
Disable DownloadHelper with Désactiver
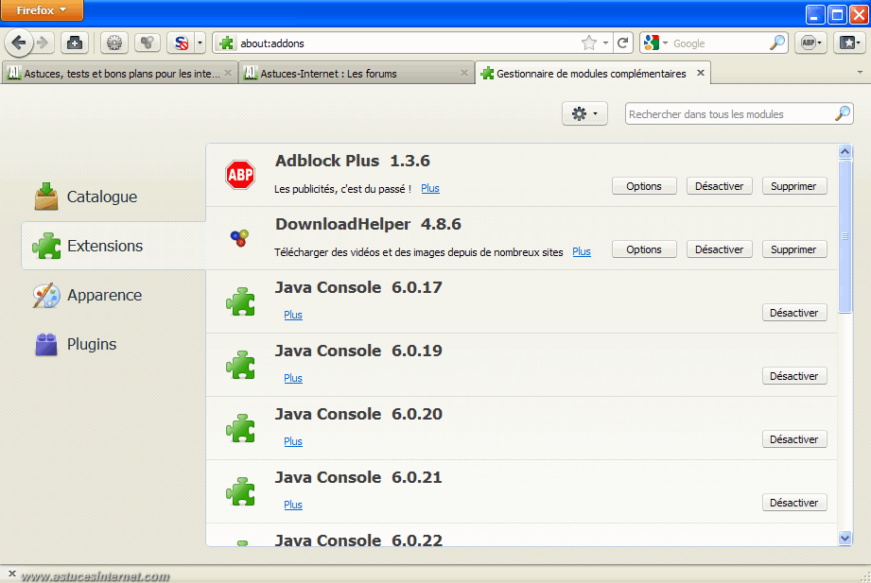tap(720, 249)
